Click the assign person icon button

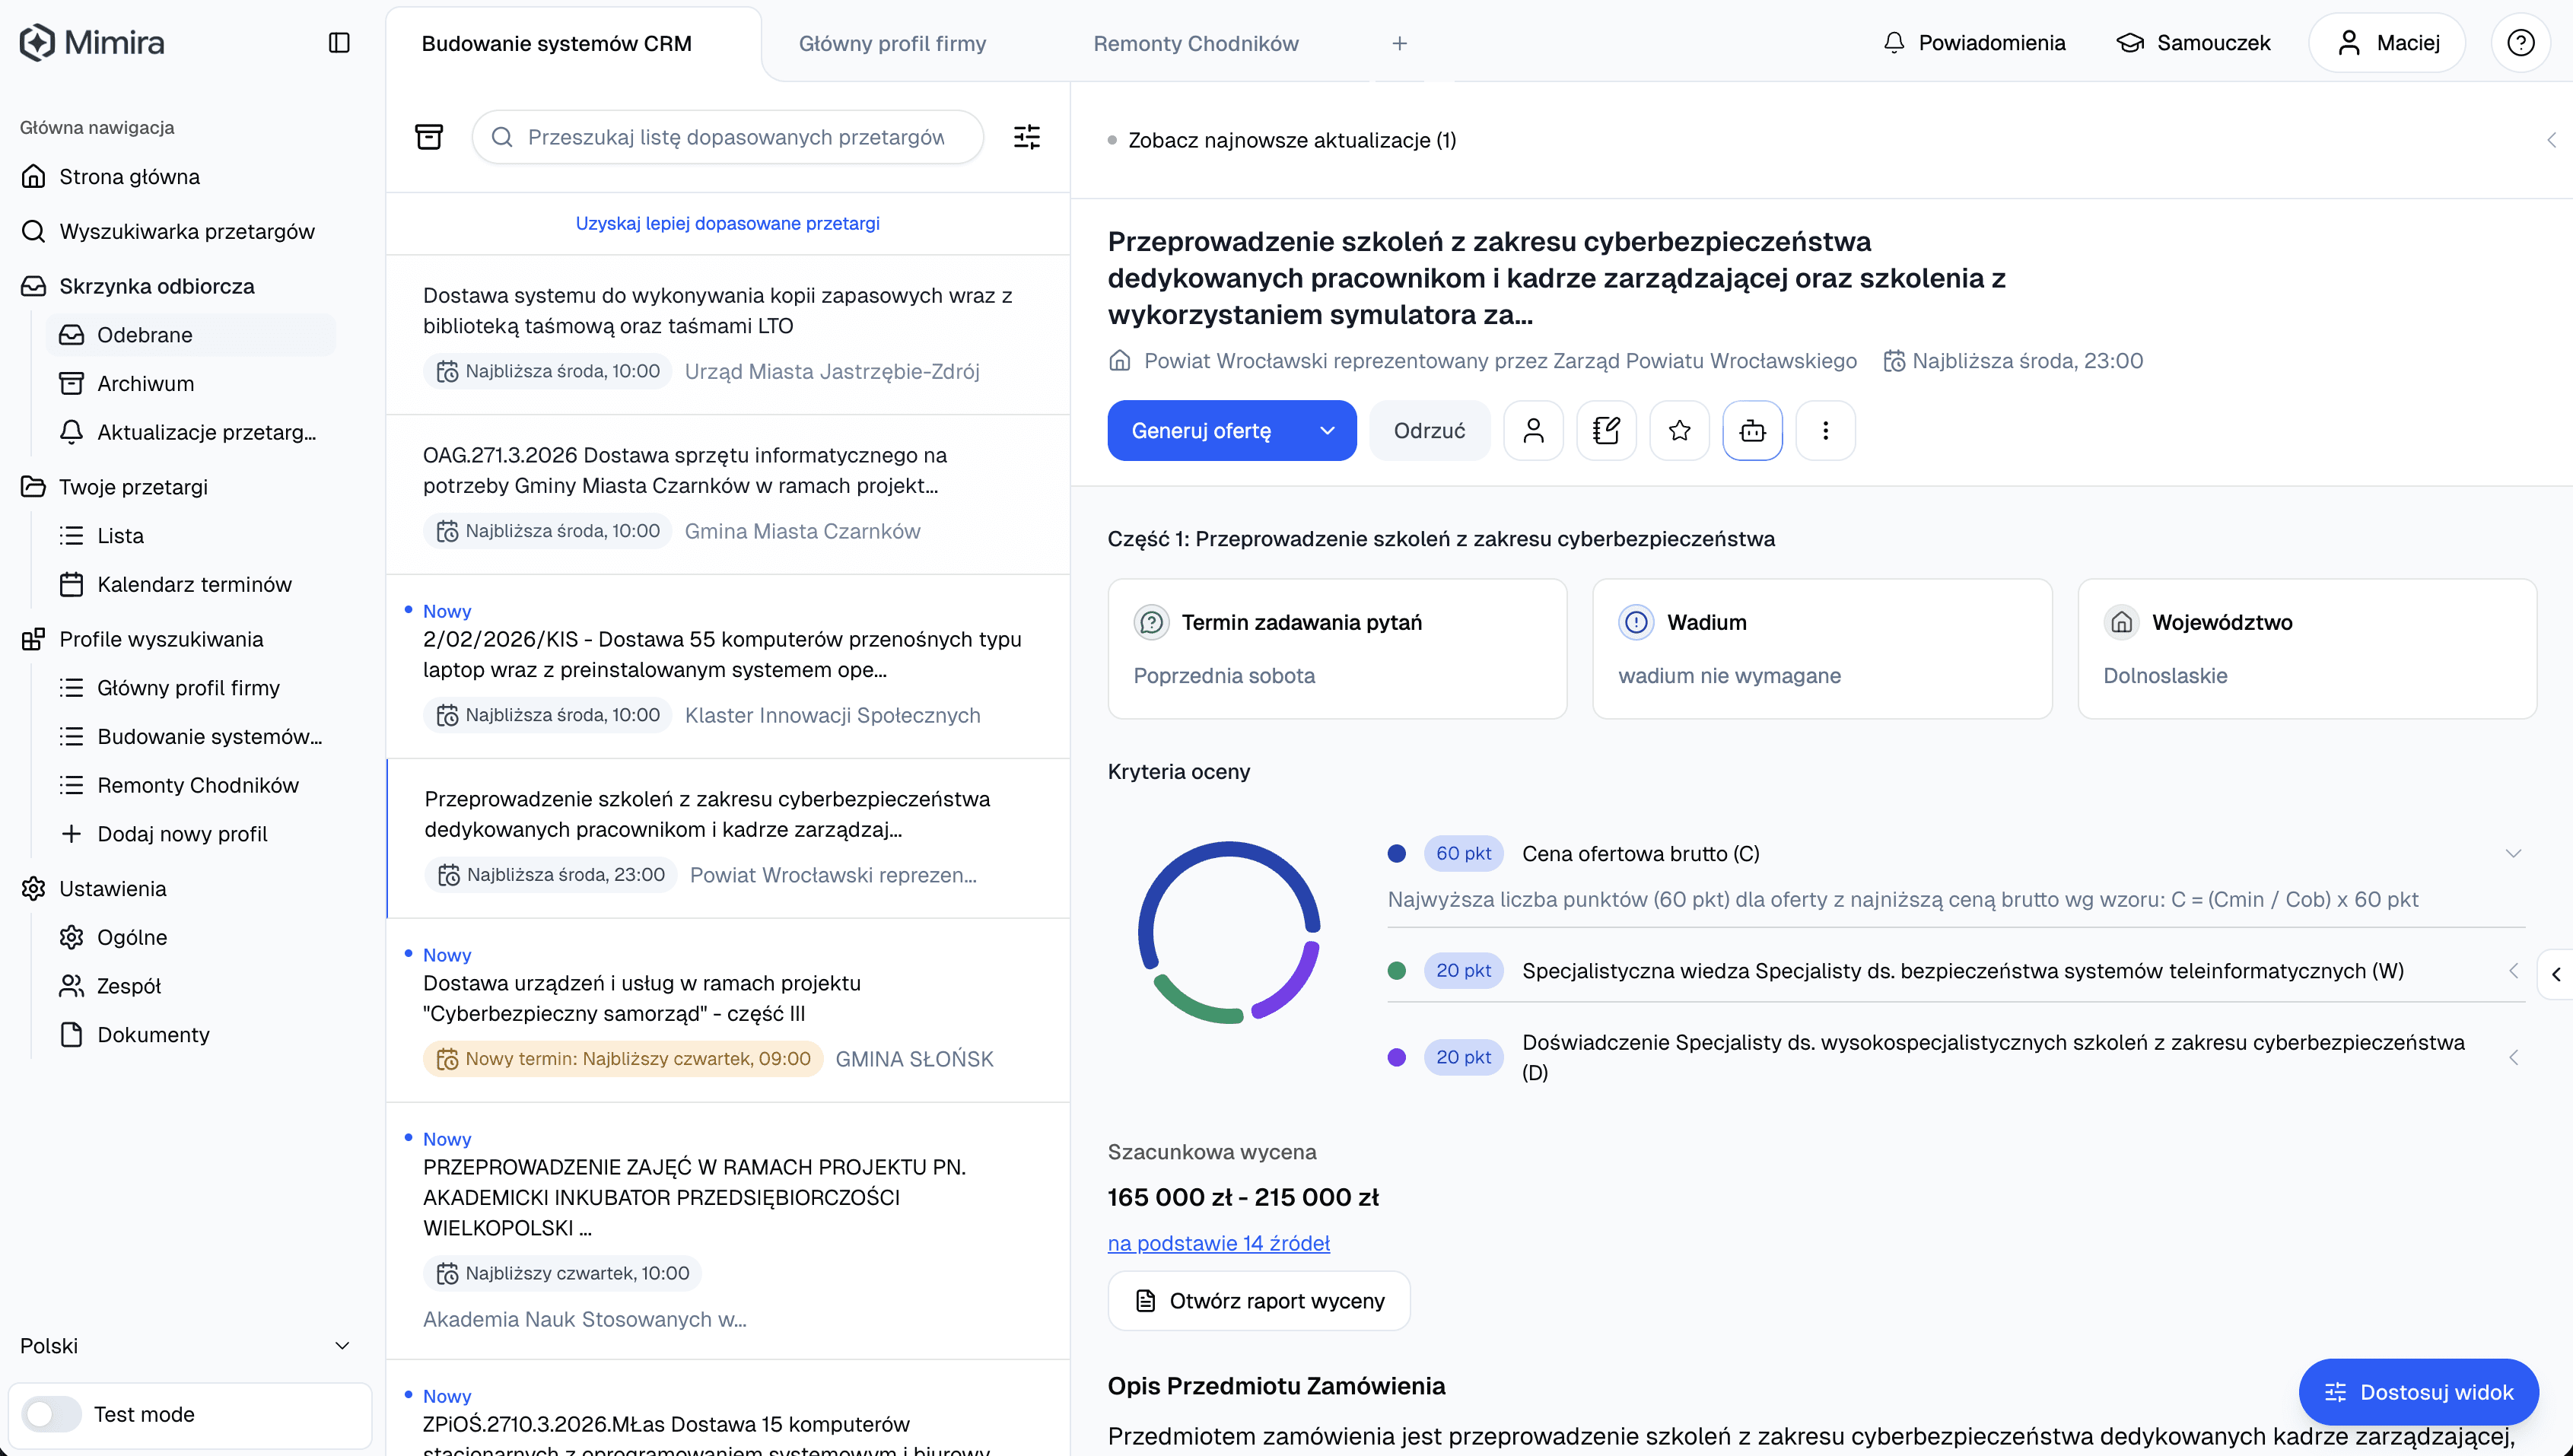1533,431
